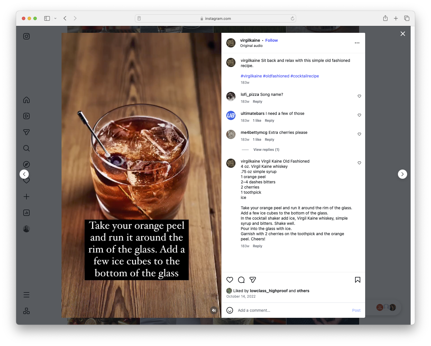The width and height of the screenshot is (431, 346).
Task: Advance to the next post with the right chevron
Action: coord(402,174)
